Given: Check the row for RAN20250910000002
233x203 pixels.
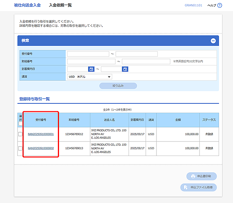Looking at the screenshot, I should tap(20, 148).
